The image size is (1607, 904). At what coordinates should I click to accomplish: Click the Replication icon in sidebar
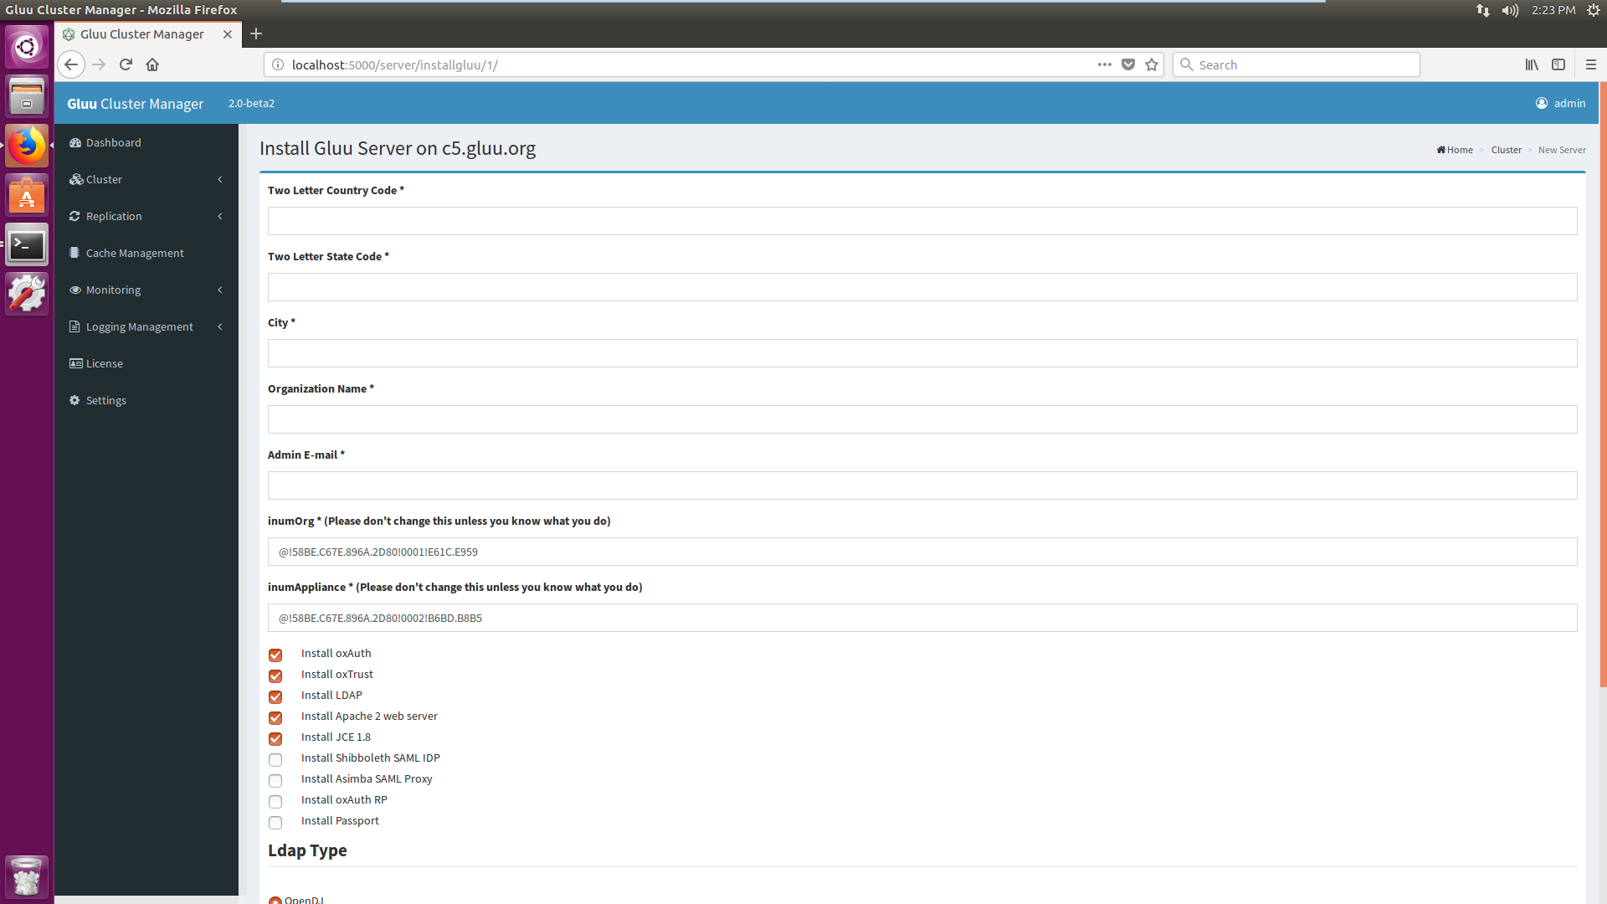[76, 215]
